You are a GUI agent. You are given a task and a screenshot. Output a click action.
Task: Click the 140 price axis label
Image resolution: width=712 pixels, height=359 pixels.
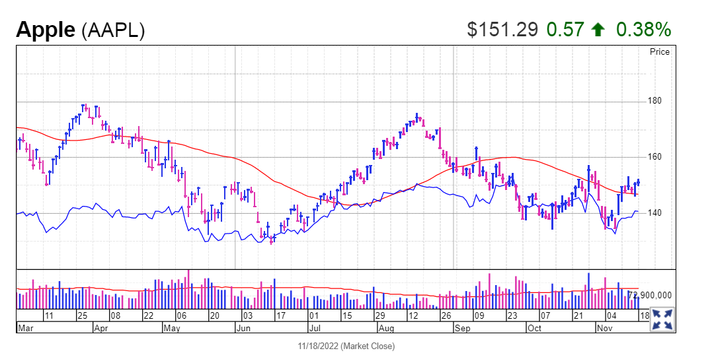tap(654, 212)
